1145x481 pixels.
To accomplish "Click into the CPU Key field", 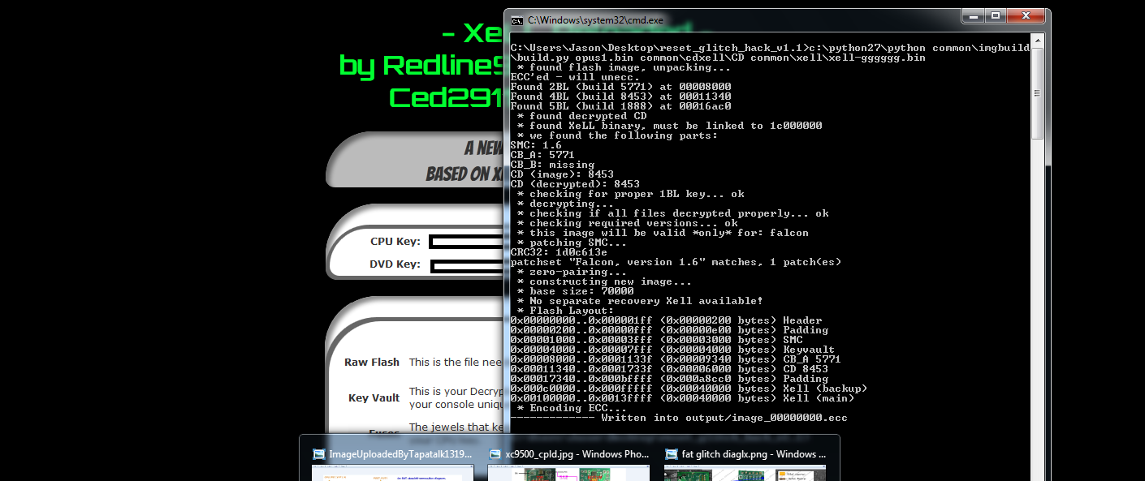I will point(467,242).
